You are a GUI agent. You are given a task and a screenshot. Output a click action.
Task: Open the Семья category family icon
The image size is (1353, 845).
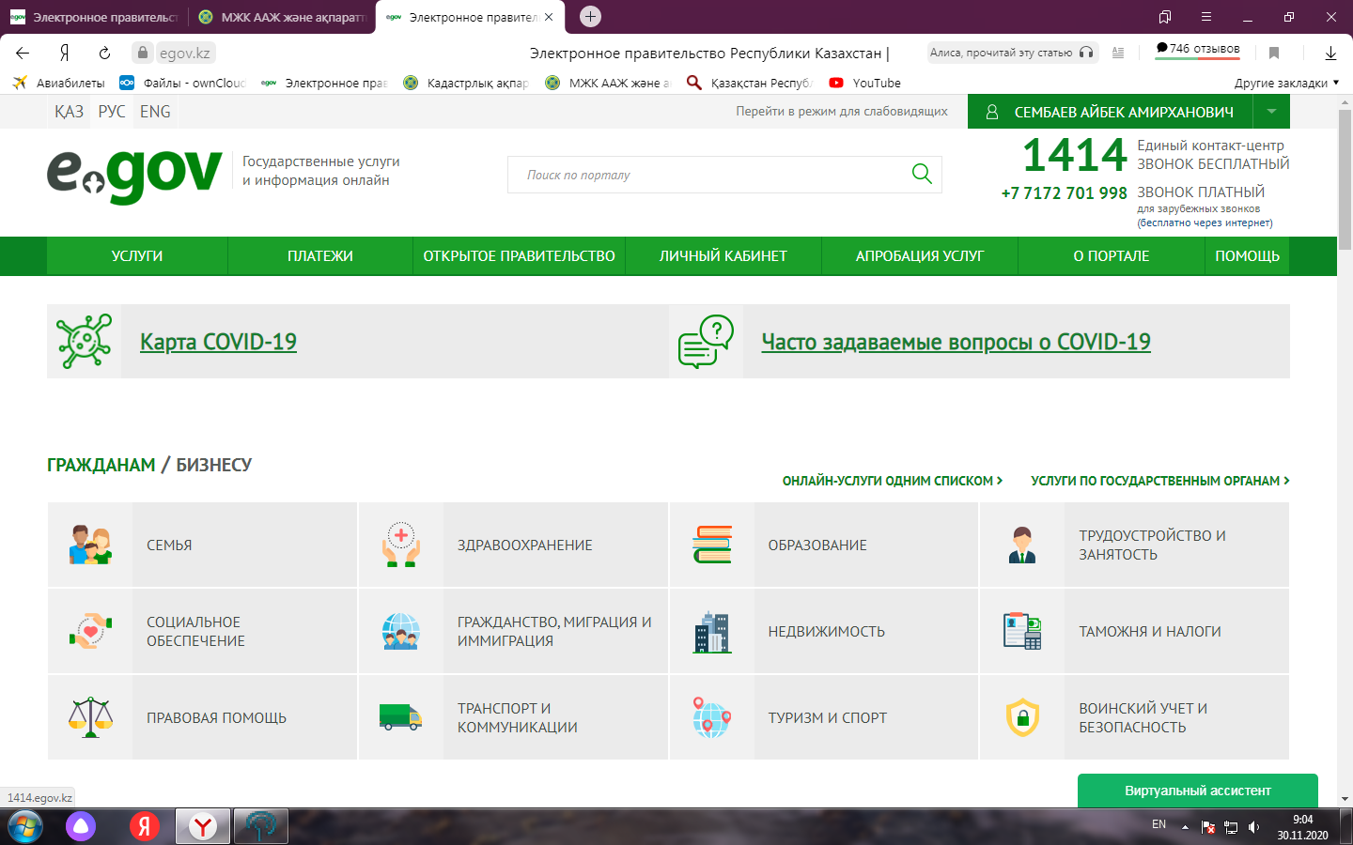(90, 545)
